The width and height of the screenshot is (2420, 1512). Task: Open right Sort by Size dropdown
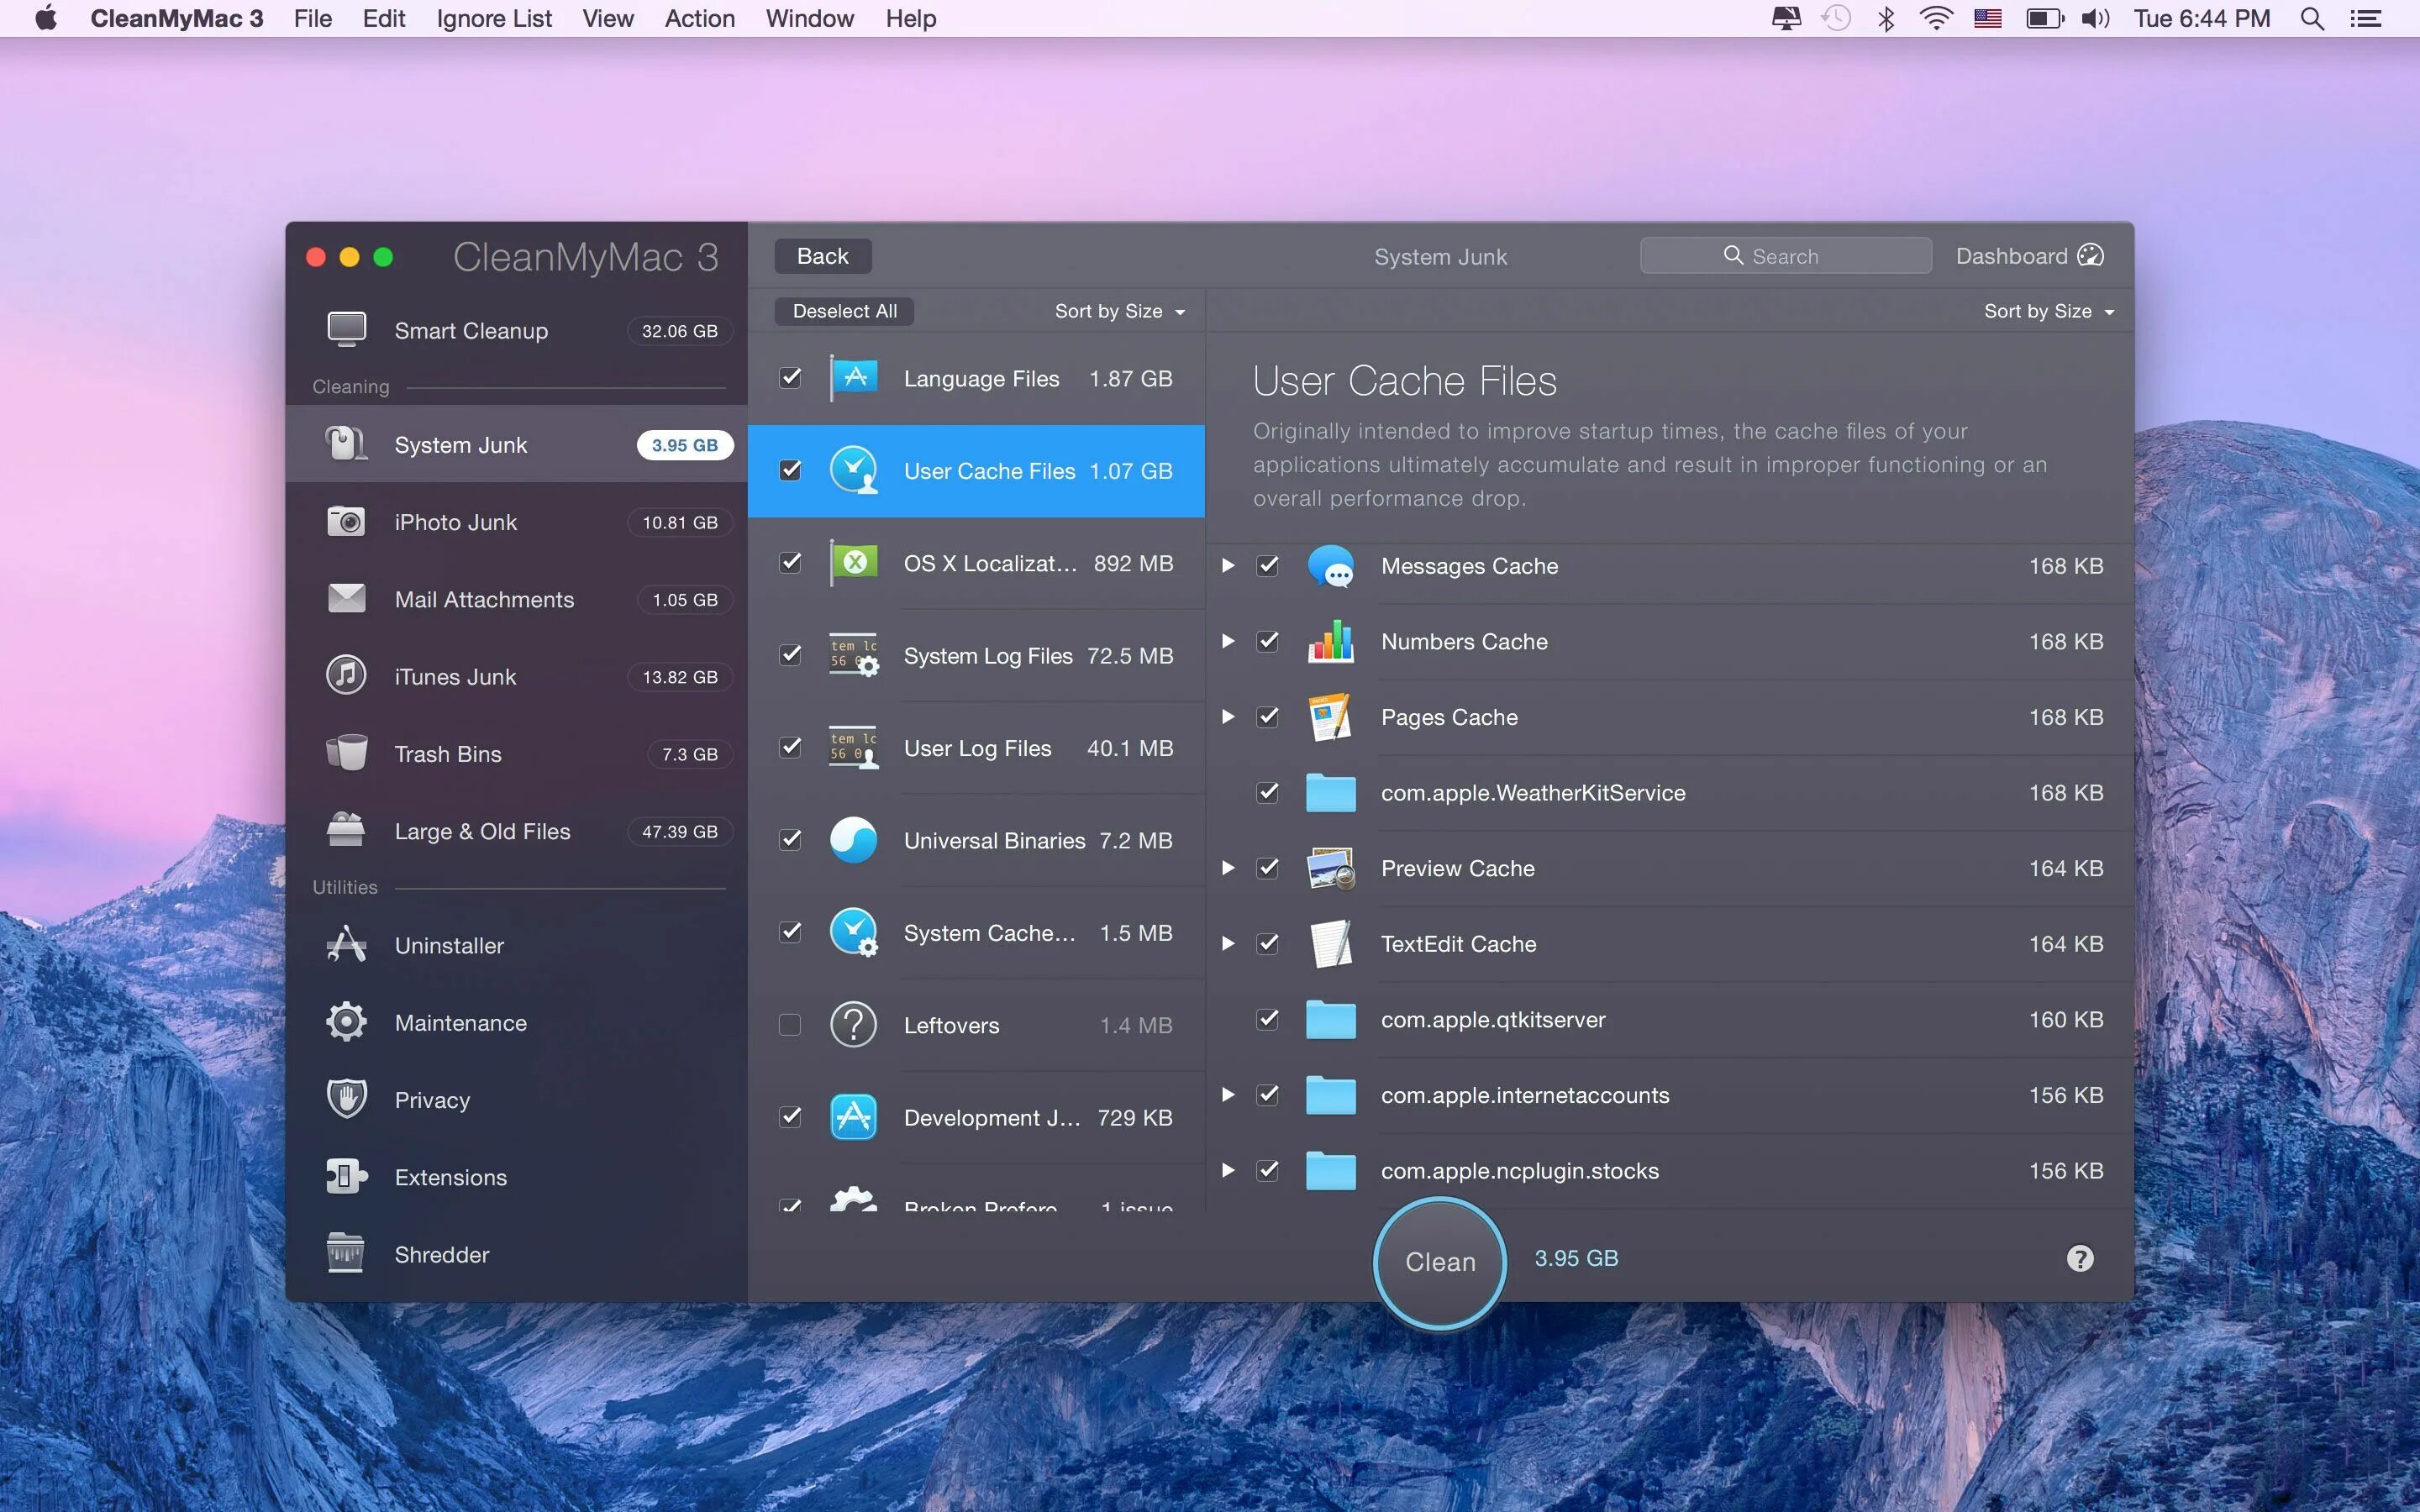2049,311
